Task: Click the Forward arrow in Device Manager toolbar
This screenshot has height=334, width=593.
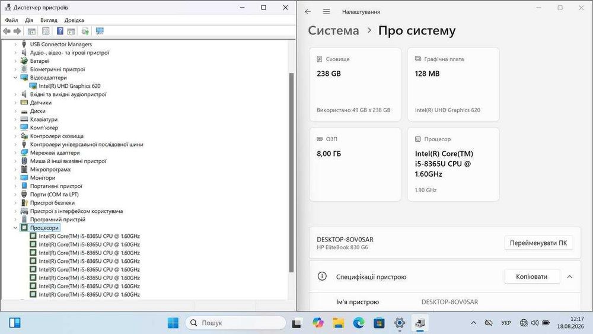Action: 17,31
